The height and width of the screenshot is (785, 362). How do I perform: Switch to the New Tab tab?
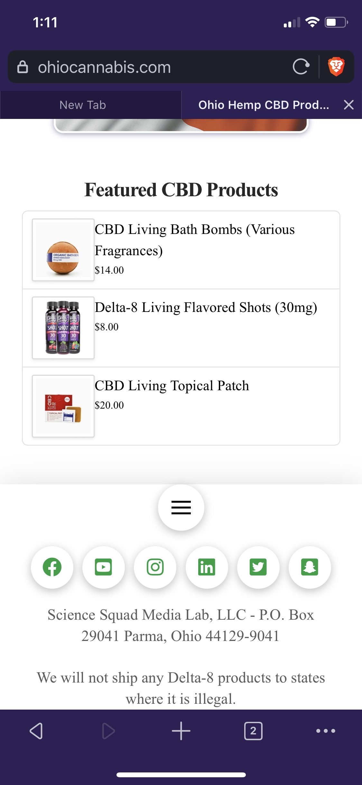[x=83, y=105]
